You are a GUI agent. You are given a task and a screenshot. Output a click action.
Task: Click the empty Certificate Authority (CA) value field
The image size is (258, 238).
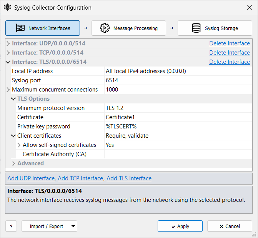pos(178,154)
